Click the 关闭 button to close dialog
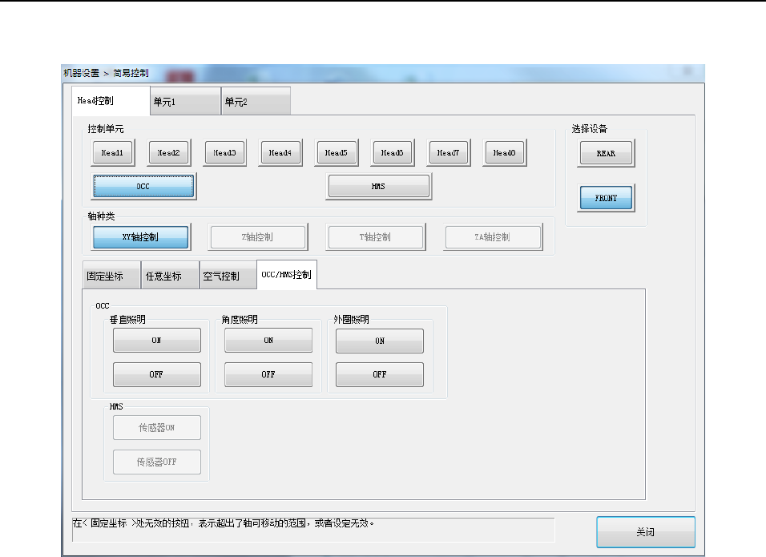Screen dimensions: 766x557 [646, 532]
